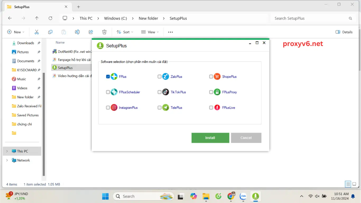361x203 pixels.
Task: Open the New dropdown in Explorer
Action: pos(16,32)
